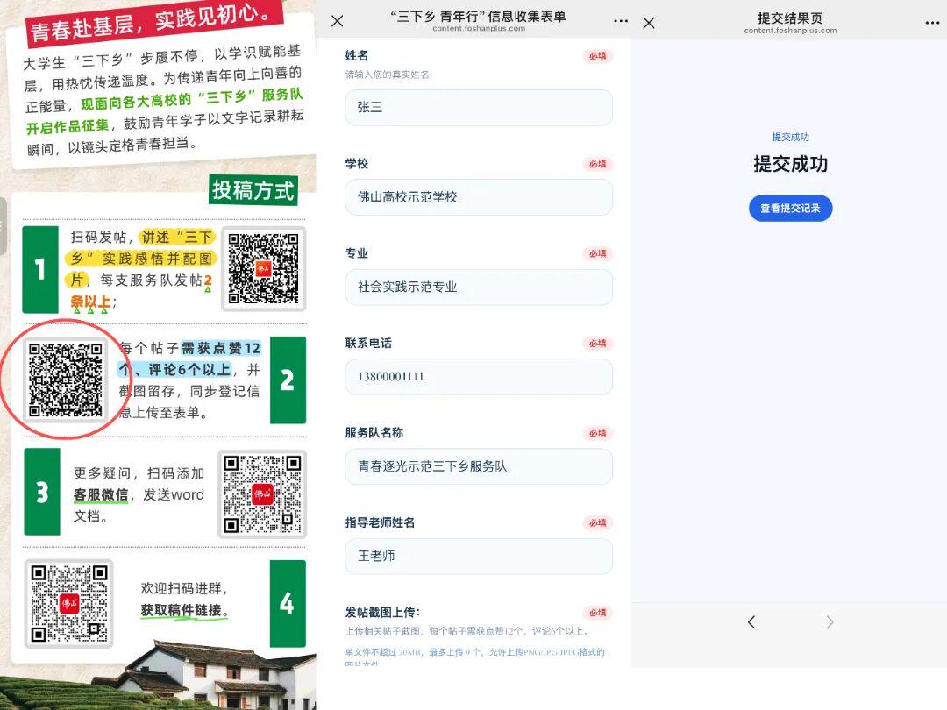Viewport: 947px width, 710px height.
Task: Close the 提交结果页 page
Action: point(649,23)
